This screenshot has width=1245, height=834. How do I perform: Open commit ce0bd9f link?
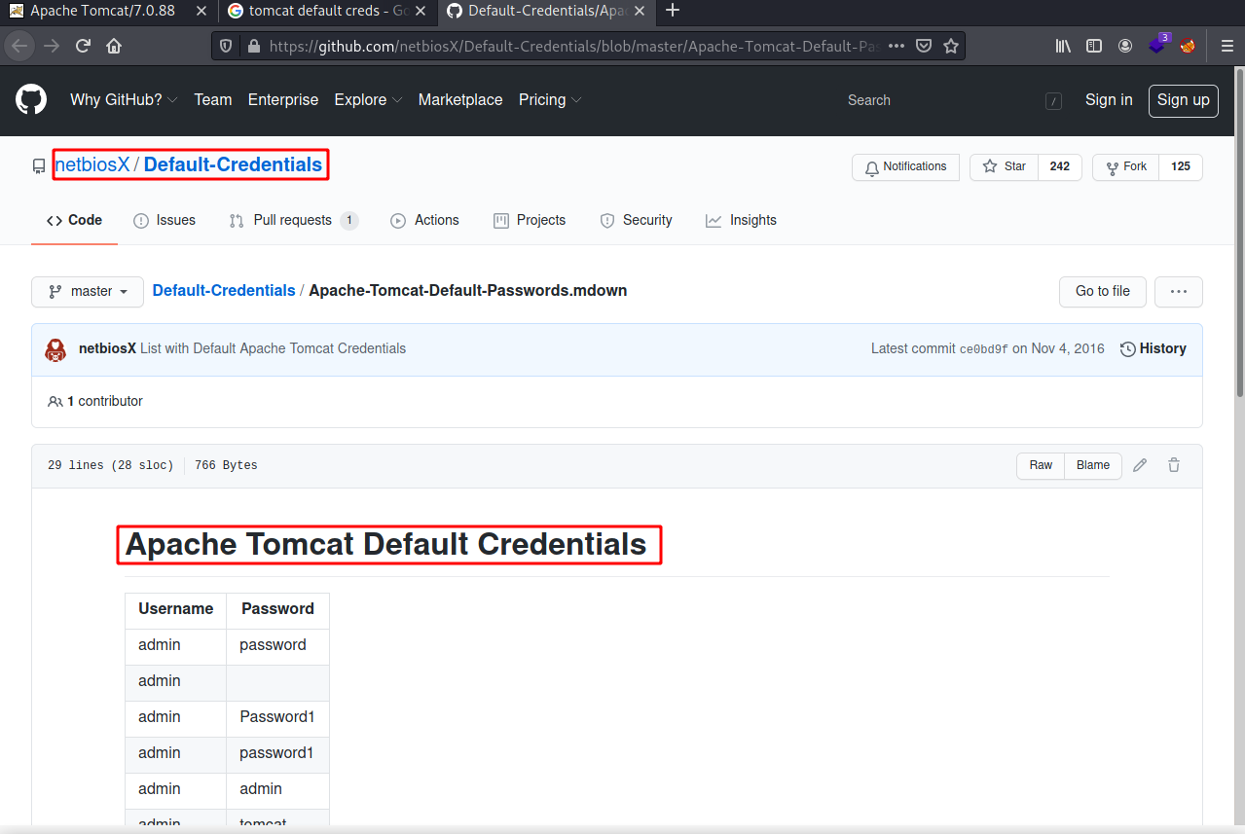(x=983, y=349)
